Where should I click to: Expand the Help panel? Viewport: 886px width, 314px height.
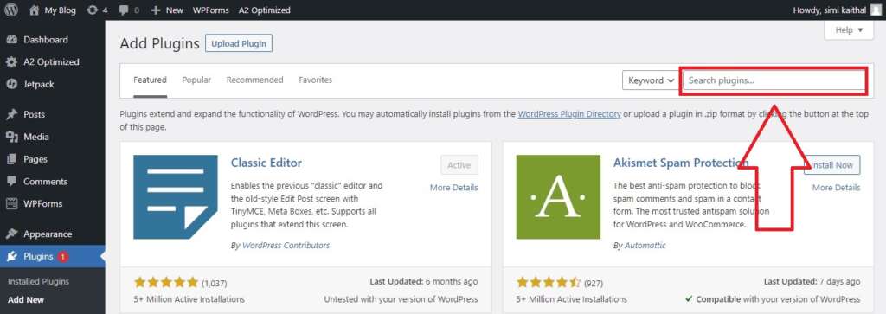pos(849,30)
